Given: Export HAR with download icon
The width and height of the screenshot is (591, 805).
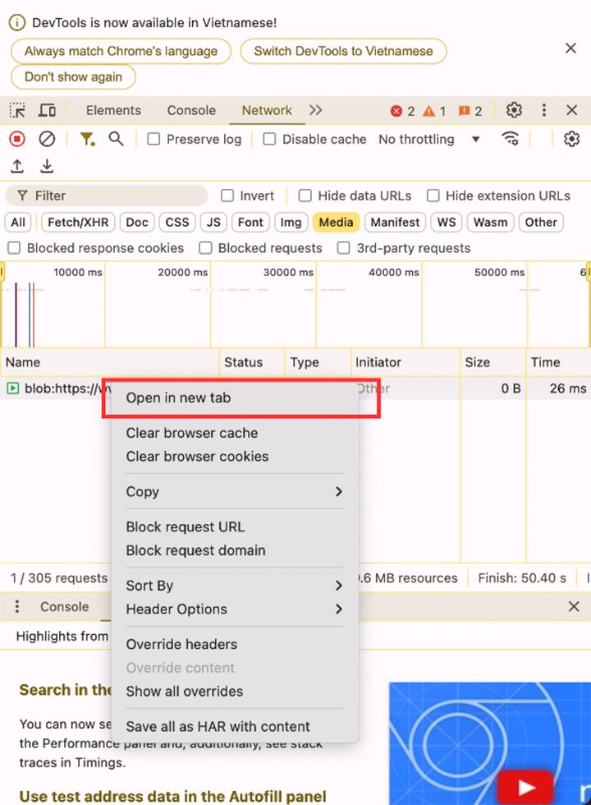Looking at the screenshot, I should [x=47, y=166].
